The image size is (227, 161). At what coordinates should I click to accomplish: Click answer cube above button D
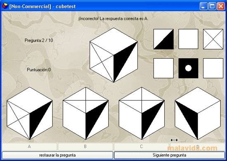tap(198, 113)
